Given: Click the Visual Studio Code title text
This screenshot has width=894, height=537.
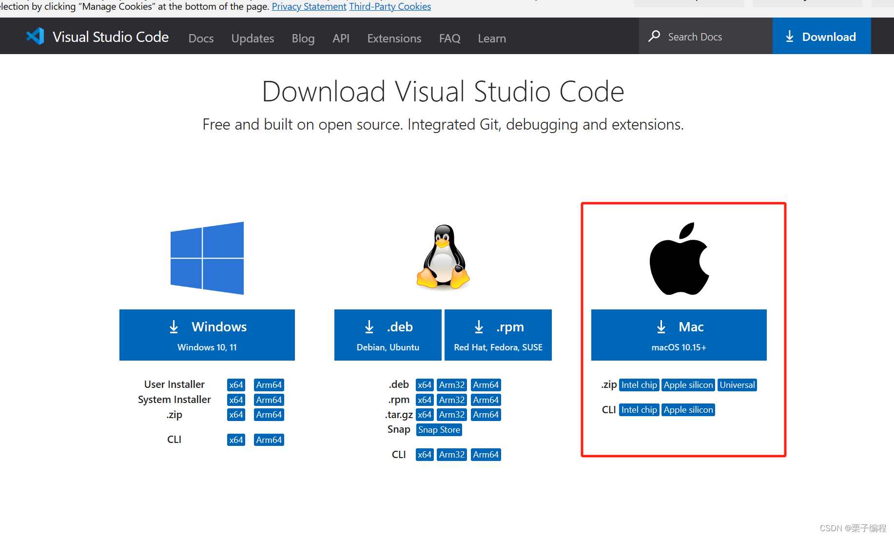Looking at the screenshot, I should pyautogui.click(x=111, y=37).
